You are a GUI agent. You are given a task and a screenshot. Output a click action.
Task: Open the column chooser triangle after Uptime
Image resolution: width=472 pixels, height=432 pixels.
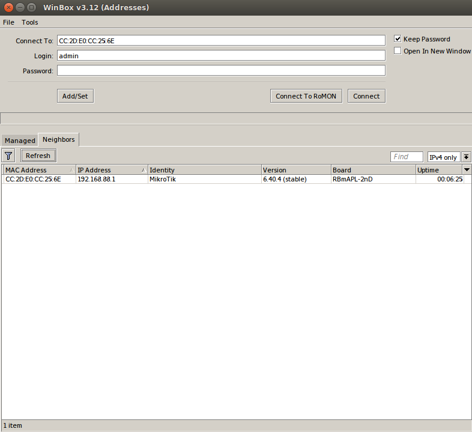click(x=467, y=170)
